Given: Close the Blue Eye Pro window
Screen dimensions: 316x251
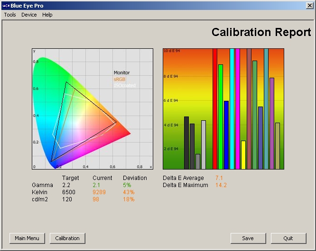Looking at the screenshot, I should point(309,5).
